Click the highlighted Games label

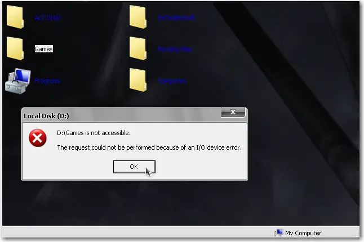point(43,49)
